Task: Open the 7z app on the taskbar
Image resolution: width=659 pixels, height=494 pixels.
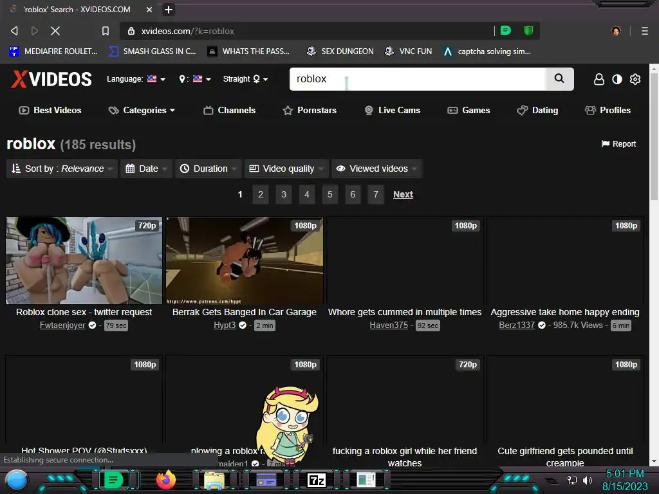Action: (x=317, y=480)
